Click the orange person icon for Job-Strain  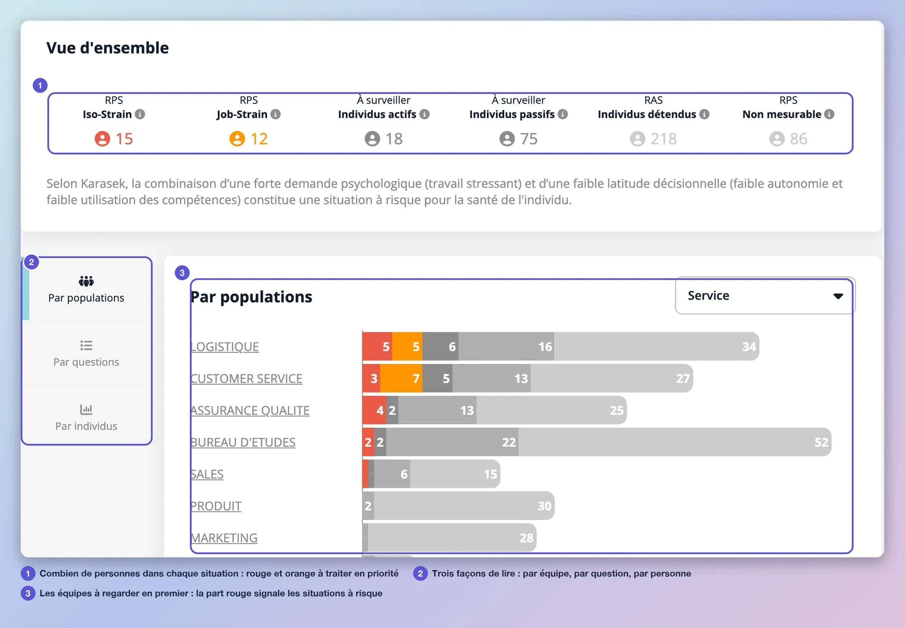tap(237, 139)
